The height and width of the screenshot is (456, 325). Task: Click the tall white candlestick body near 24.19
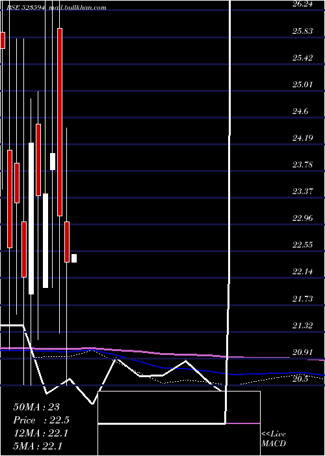coord(31,218)
